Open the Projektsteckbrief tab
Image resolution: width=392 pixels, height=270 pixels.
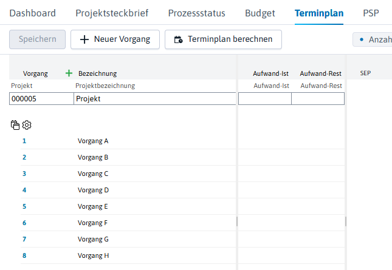(112, 13)
